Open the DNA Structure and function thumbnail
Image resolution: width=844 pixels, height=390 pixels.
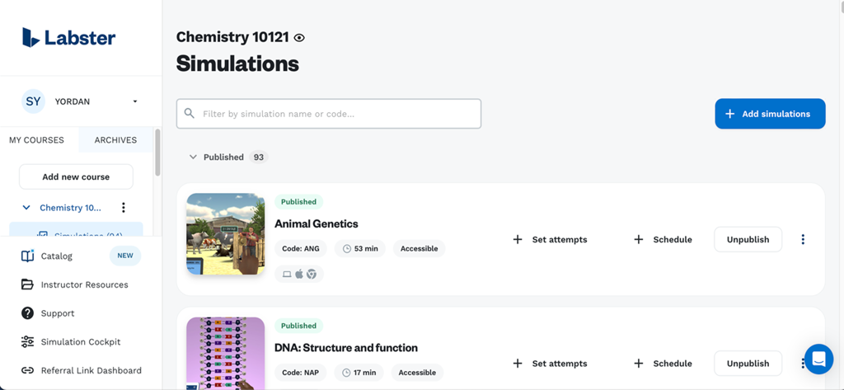225,353
